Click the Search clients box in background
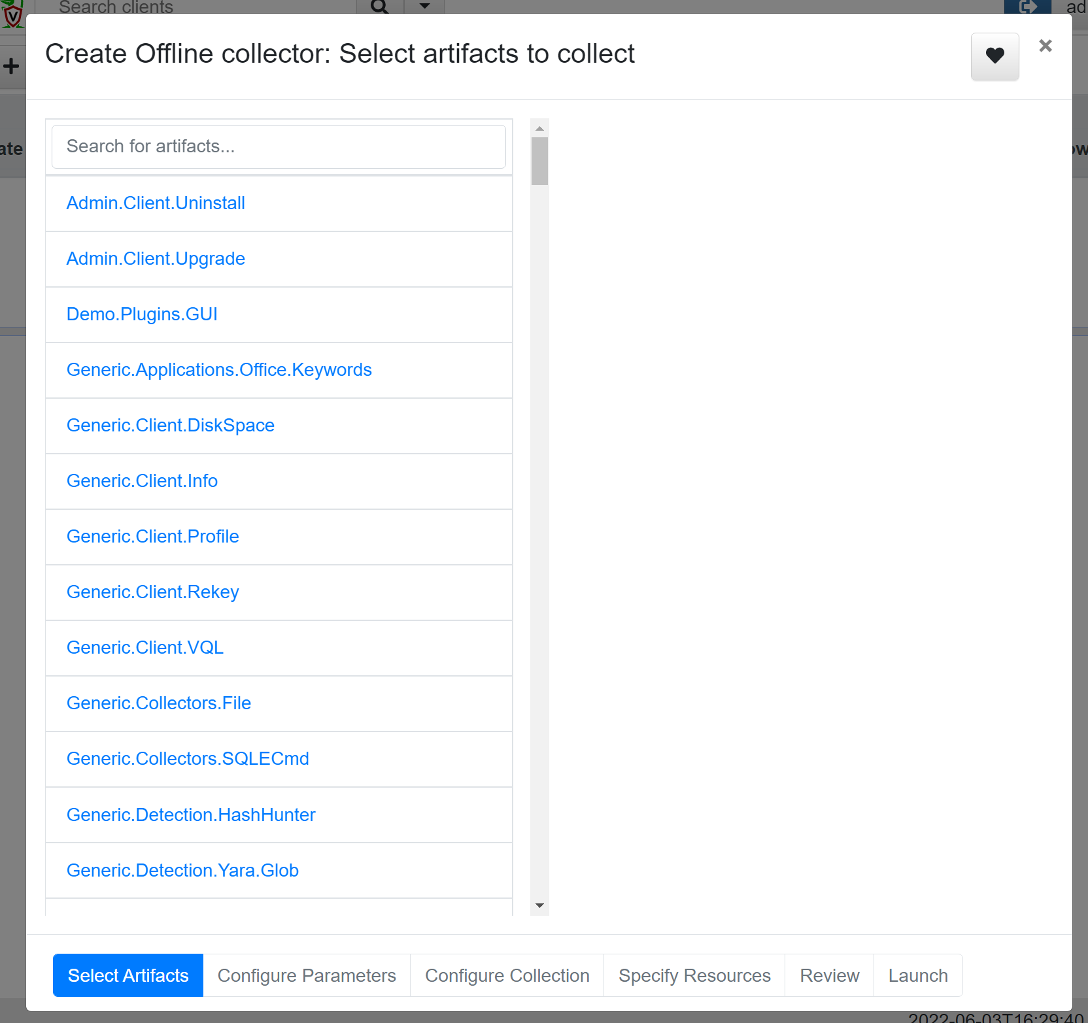This screenshot has height=1023, width=1088. pos(196,7)
